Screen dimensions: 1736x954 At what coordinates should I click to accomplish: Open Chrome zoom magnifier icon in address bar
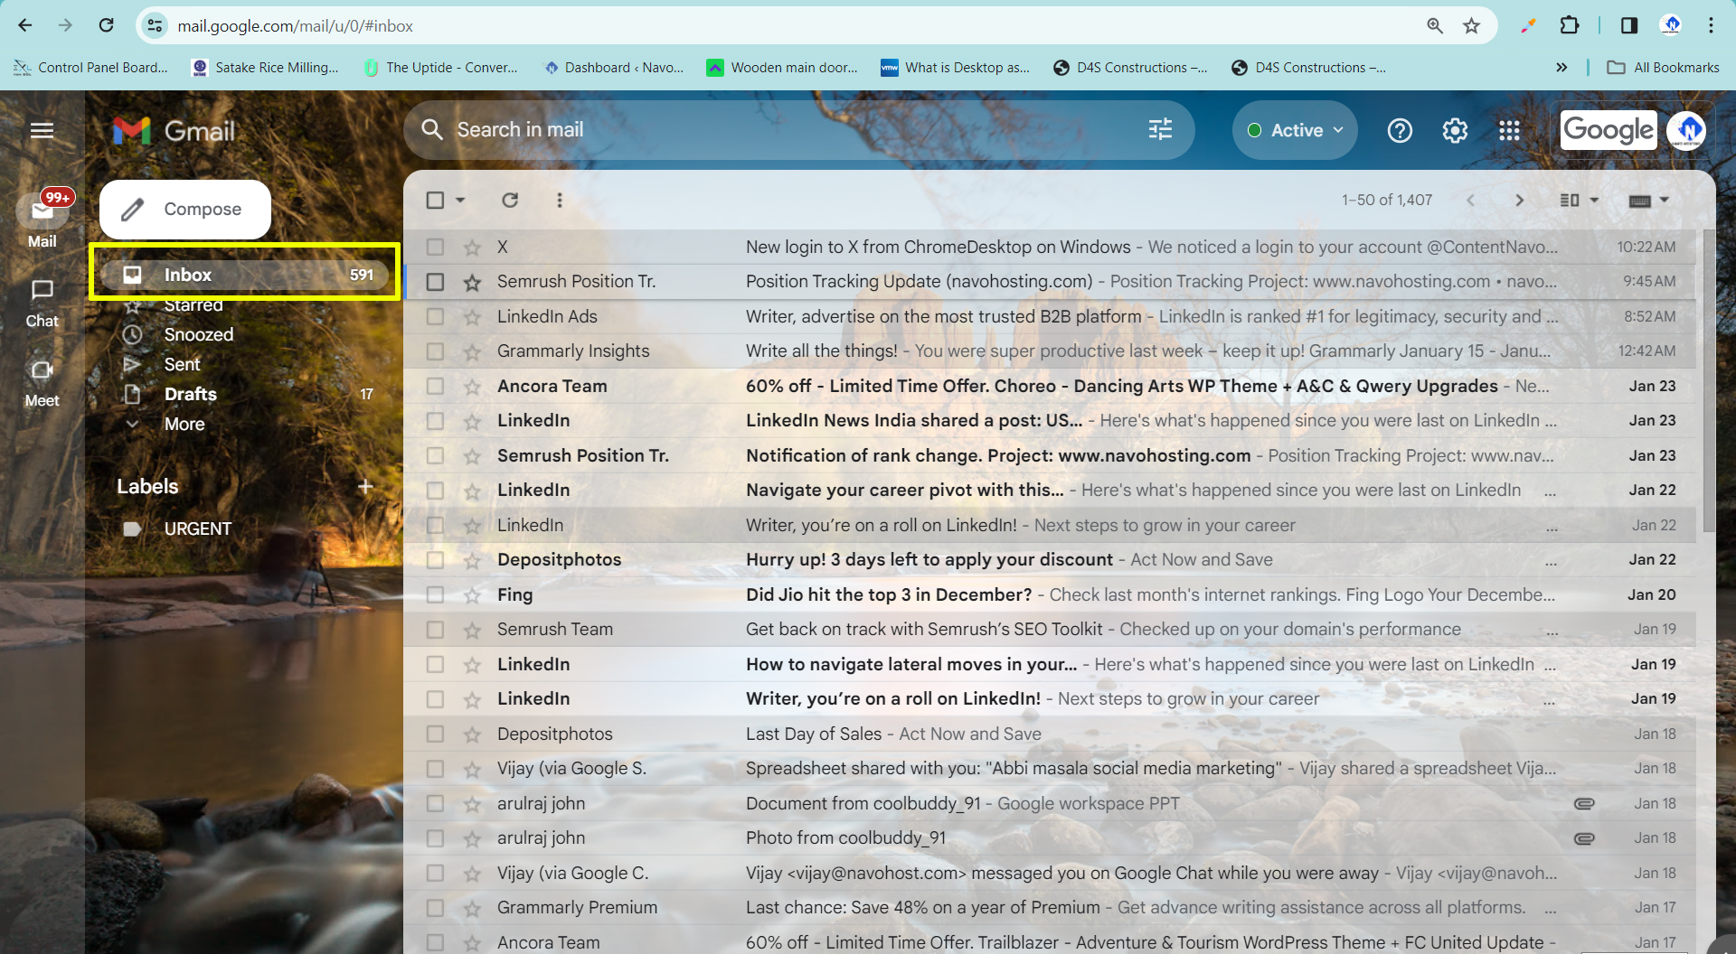[x=1434, y=25]
